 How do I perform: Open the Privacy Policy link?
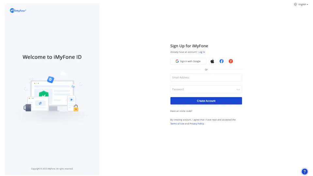(x=197, y=124)
